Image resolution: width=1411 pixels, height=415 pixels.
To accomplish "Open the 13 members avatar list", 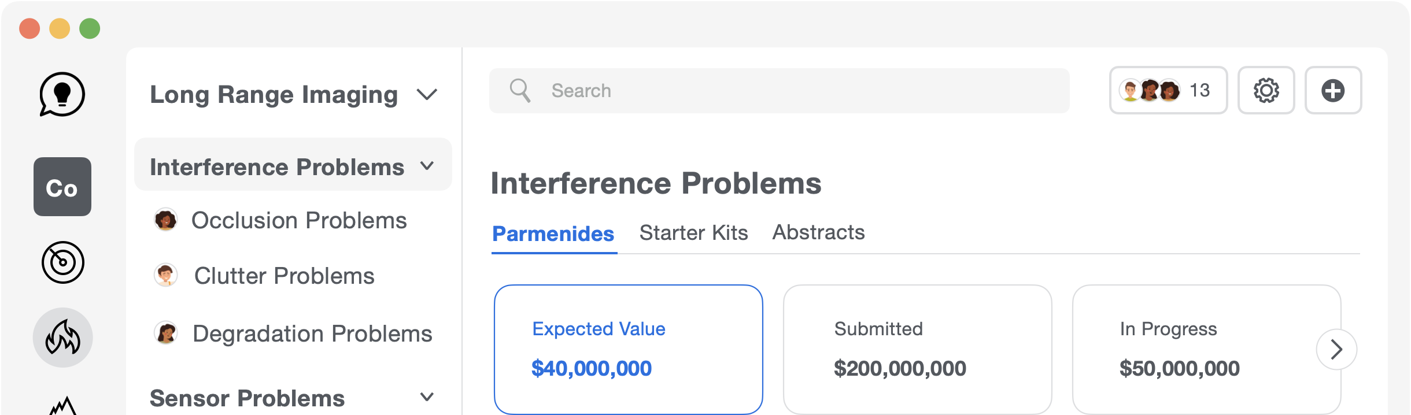I will [1168, 90].
